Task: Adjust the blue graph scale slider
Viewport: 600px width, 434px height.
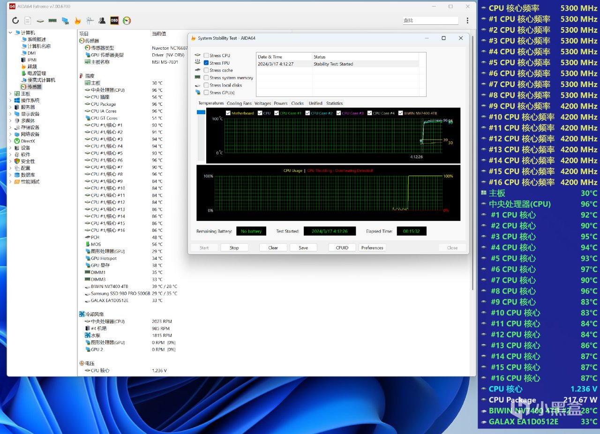Action: click(x=201, y=112)
